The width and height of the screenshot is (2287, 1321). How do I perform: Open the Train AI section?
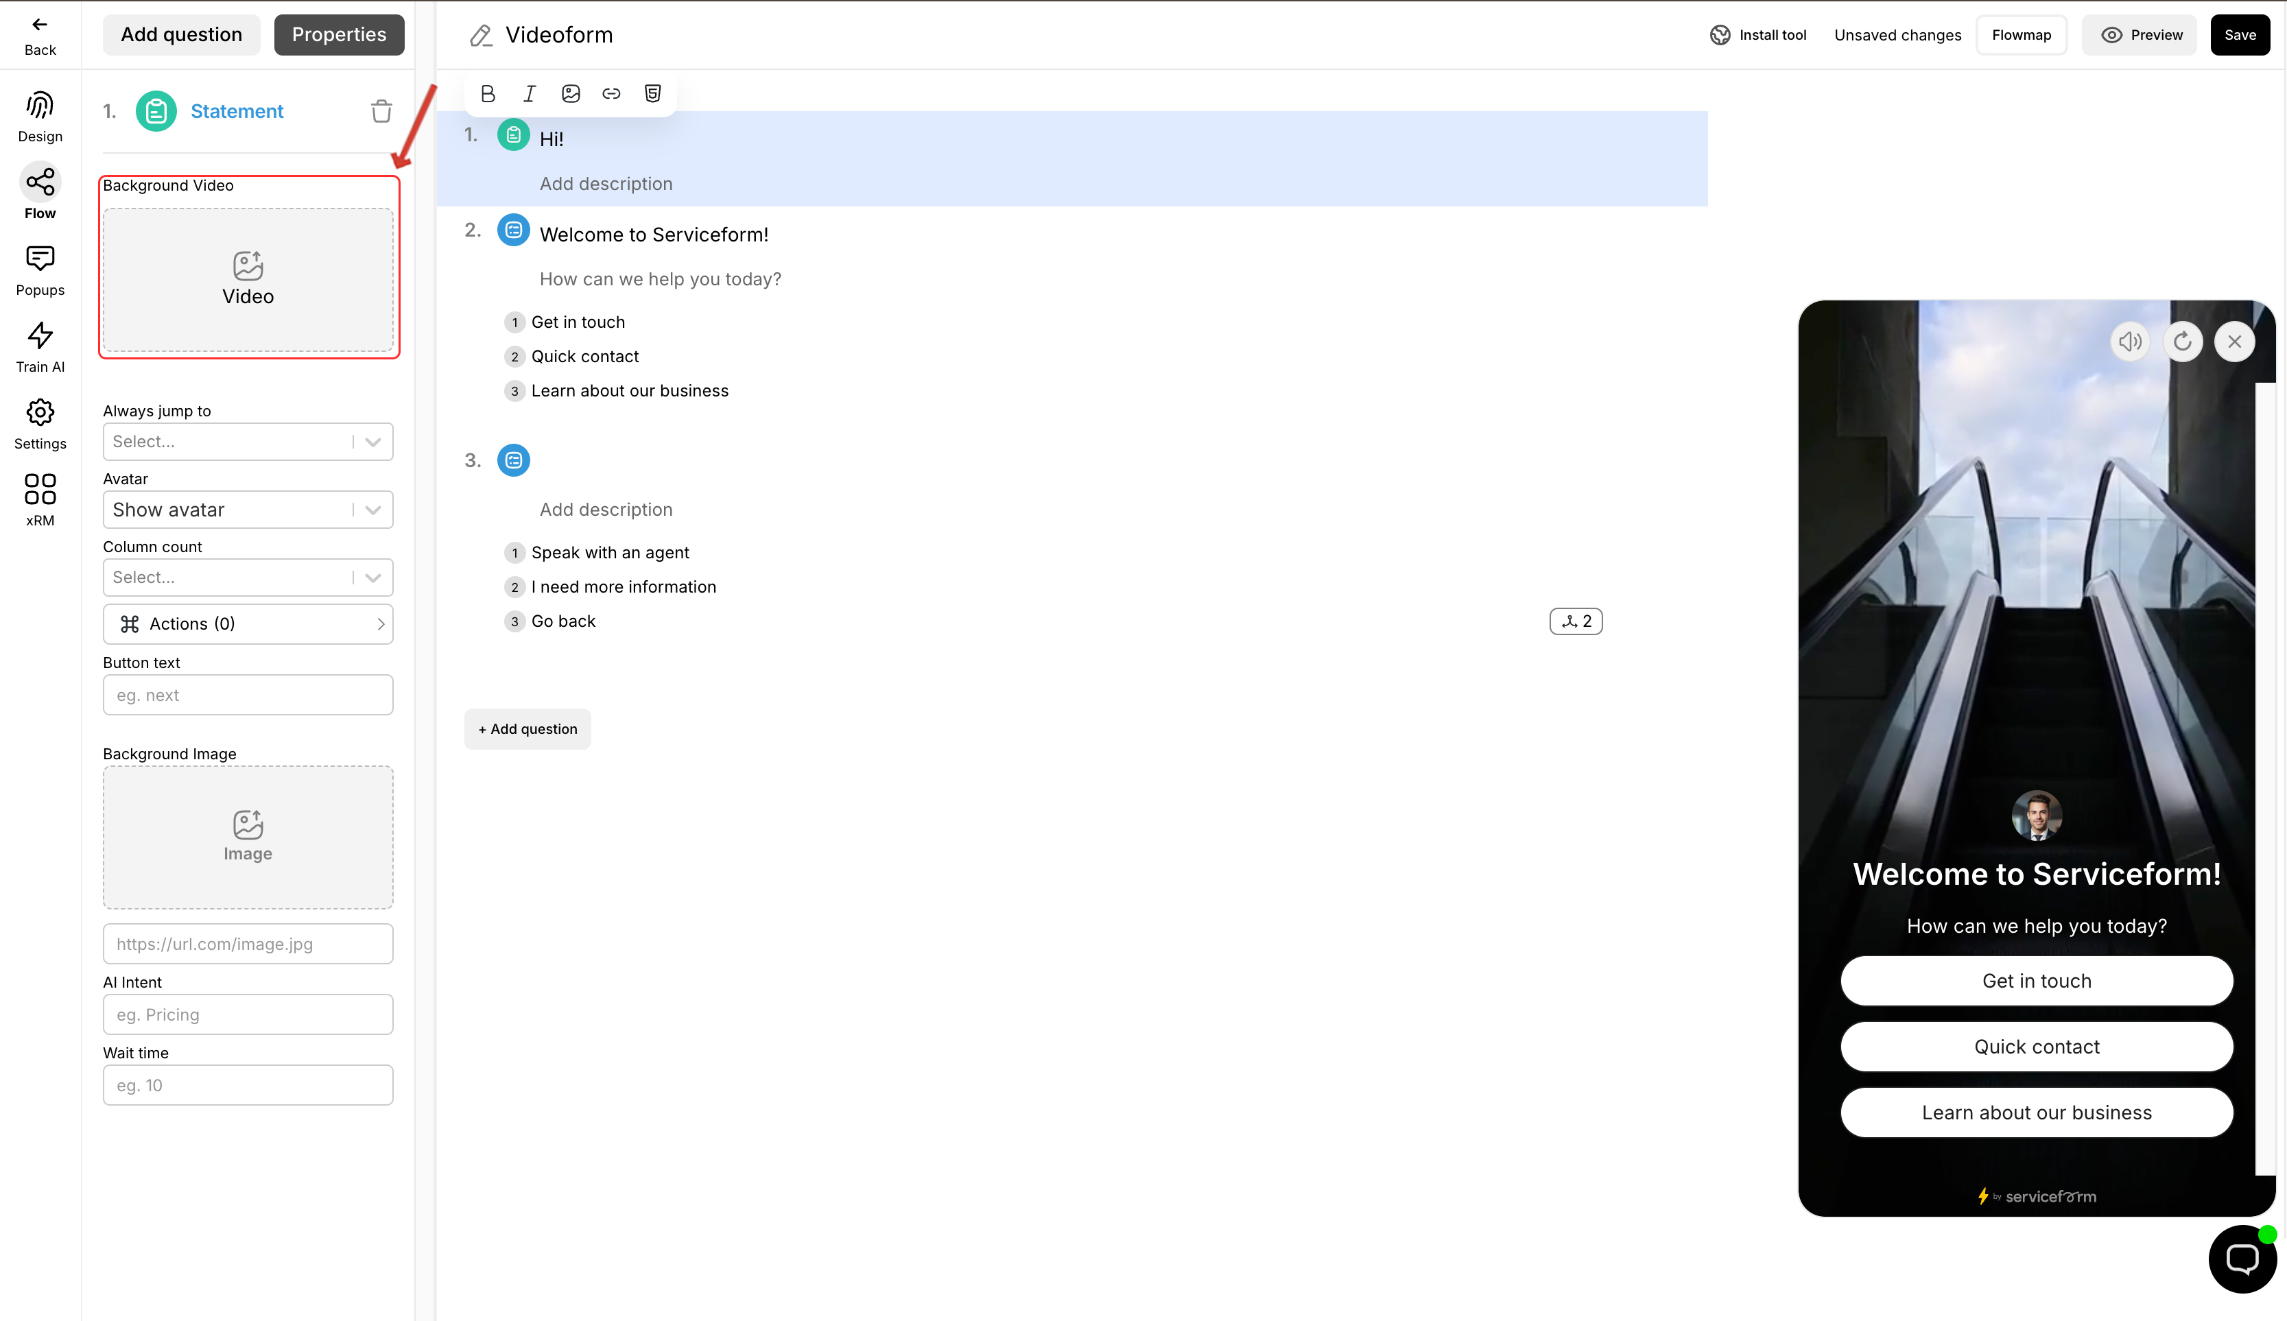click(40, 346)
